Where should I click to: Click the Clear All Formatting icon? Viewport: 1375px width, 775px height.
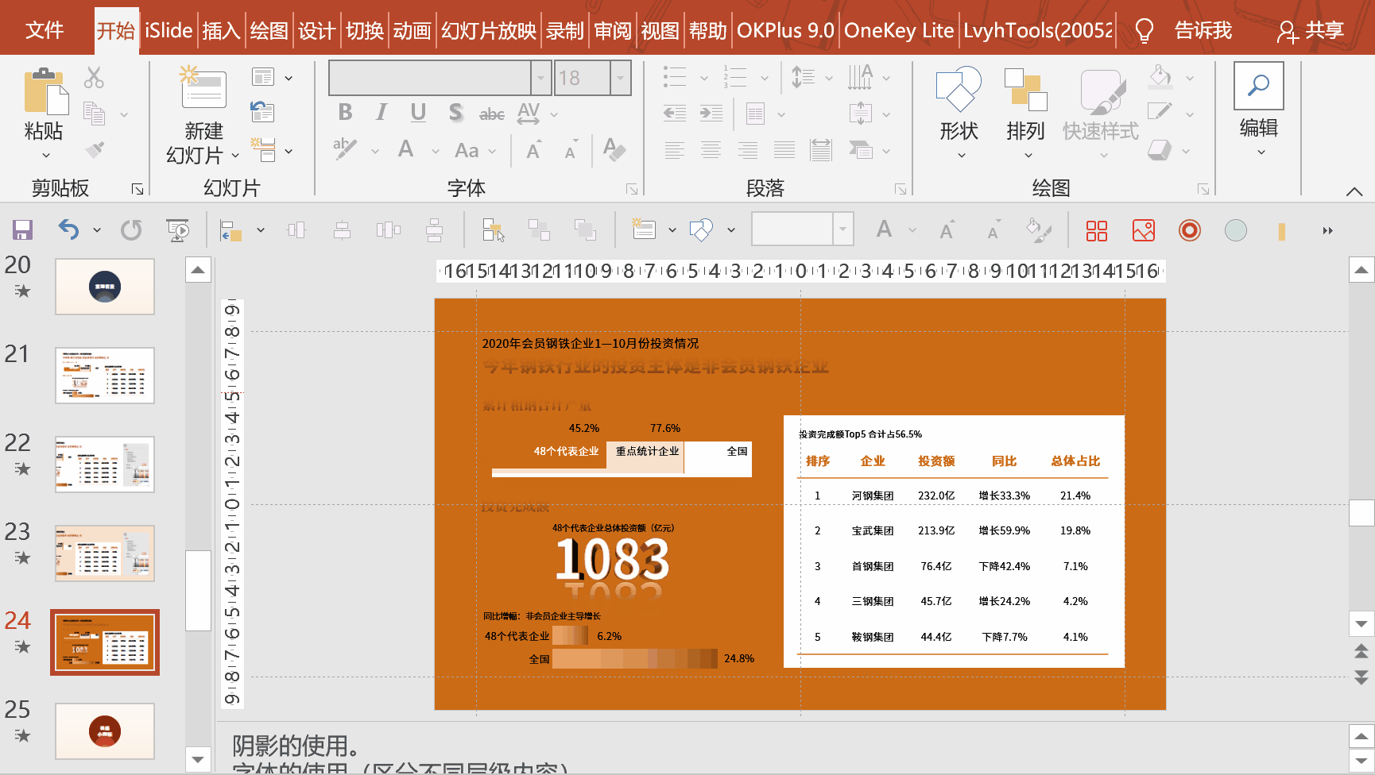[614, 150]
